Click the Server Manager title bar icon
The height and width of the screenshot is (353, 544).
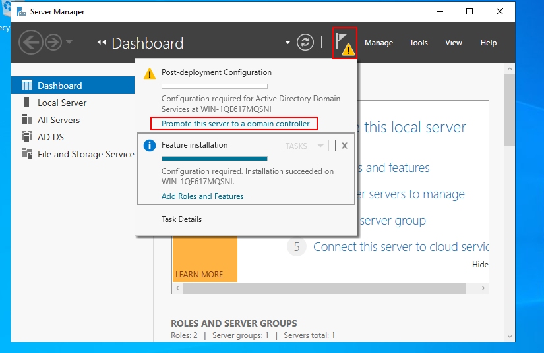(22, 12)
